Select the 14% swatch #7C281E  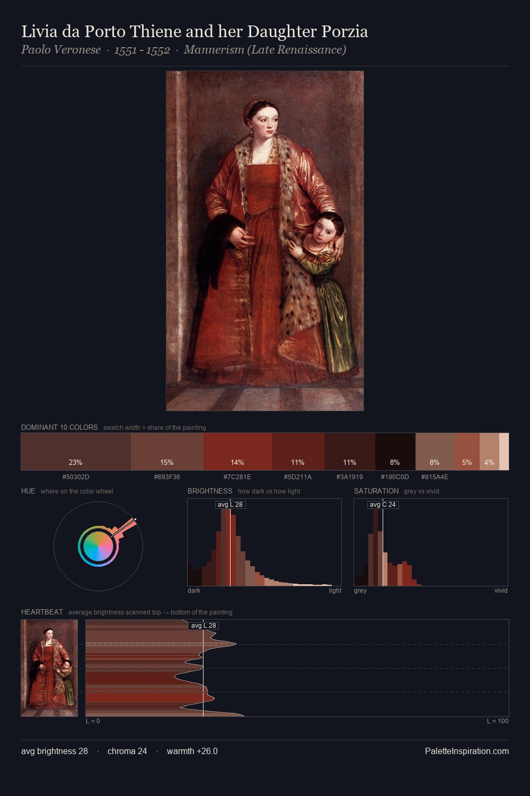pyautogui.click(x=237, y=452)
